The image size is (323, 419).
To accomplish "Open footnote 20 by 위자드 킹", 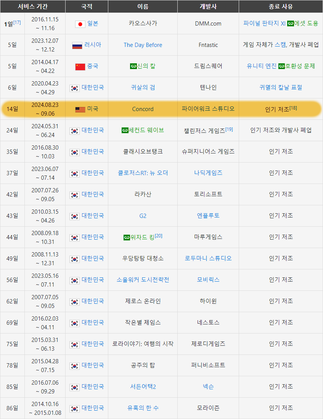I will coord(159,236).
